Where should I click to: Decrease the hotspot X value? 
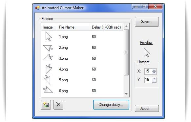(154, 73)
